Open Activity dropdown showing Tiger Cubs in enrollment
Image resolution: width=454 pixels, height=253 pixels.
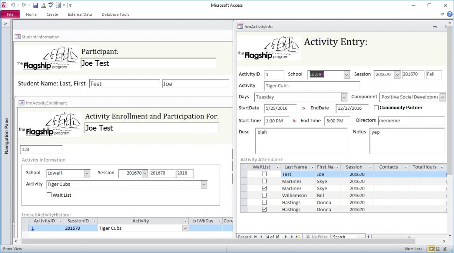coord(204,185)
